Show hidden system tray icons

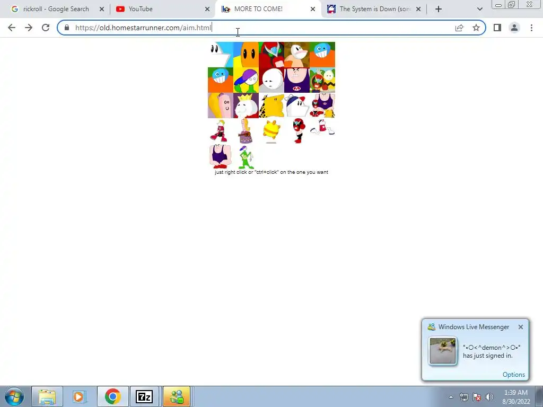click(x=451, y=397)
